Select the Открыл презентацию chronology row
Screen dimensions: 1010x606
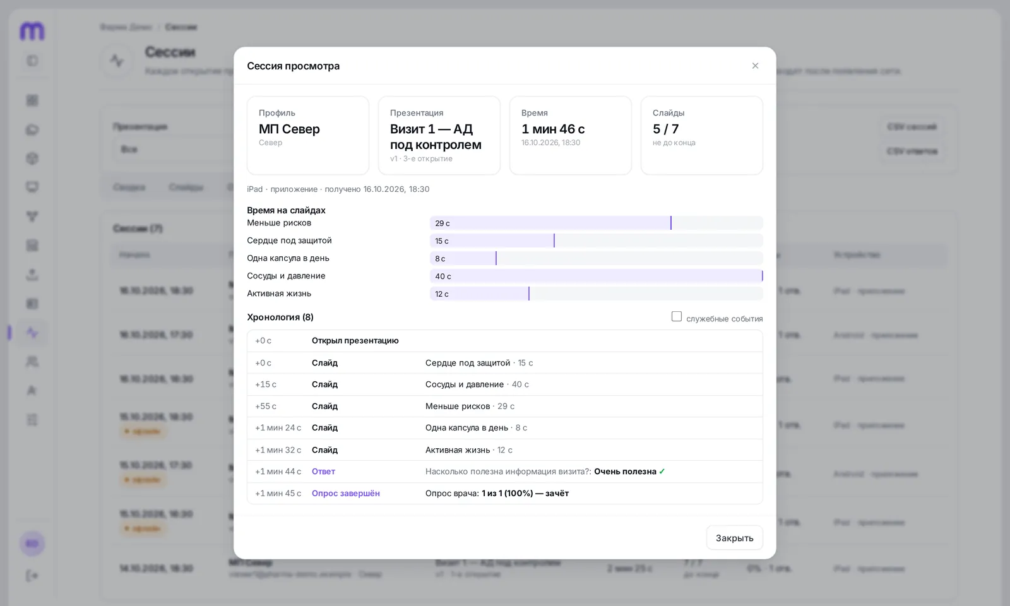505,341
